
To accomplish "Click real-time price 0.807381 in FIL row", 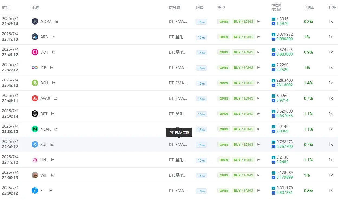I will (x=284, y=193).
